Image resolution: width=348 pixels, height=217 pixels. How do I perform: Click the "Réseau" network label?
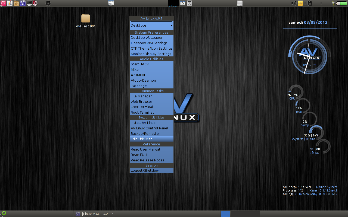[x=315, y=153]
